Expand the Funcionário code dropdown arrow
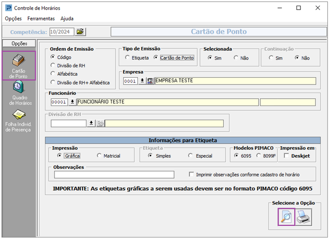Viewport: 329px width, 239px height. [72, 102]
